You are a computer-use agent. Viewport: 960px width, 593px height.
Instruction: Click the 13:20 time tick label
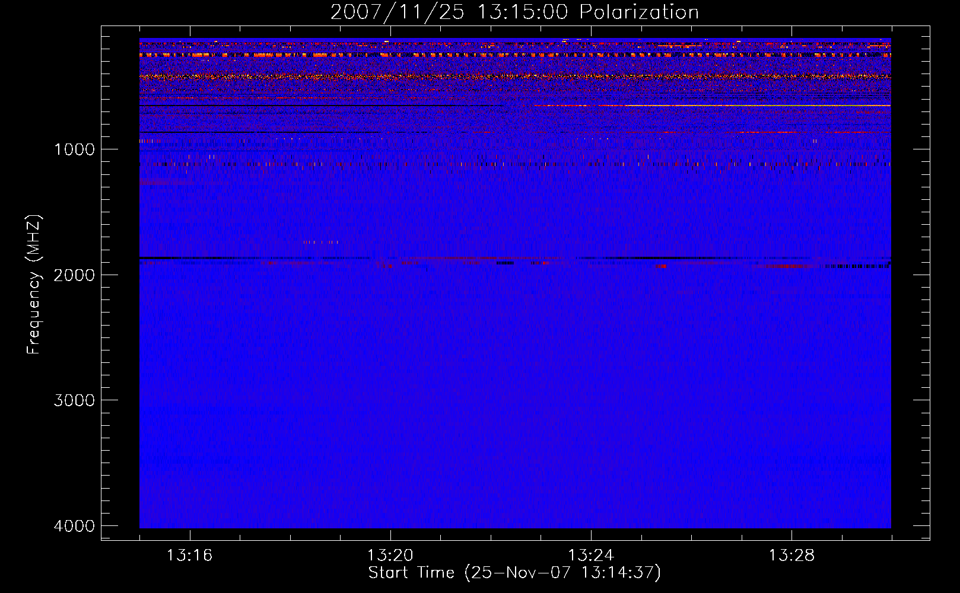coord(390,556)
